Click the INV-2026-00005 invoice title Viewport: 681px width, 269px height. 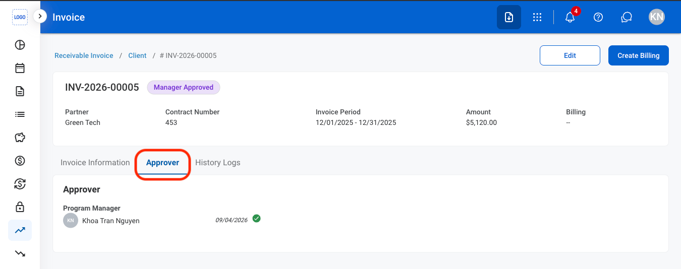(102, 87)
